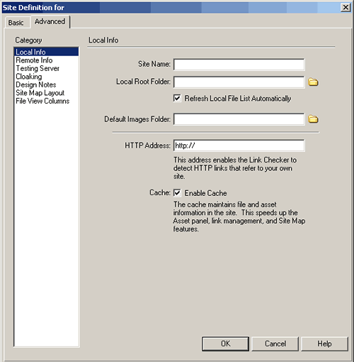Click the Default Images Folder field

pyautogui.click(x=239, y=119)
